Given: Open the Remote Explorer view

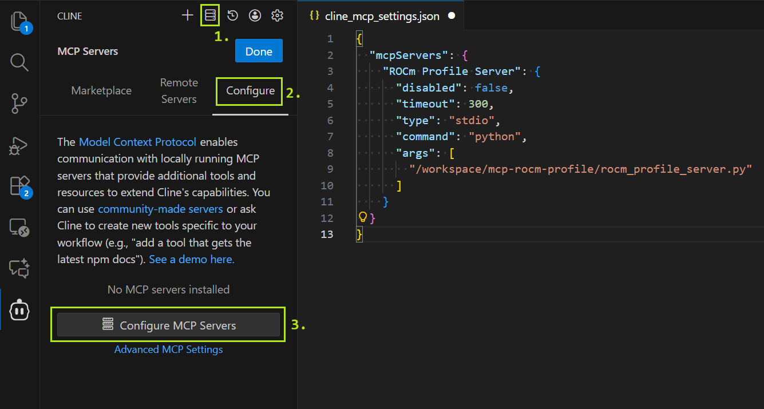Looking at the screenshot, I should click(19, 227).
